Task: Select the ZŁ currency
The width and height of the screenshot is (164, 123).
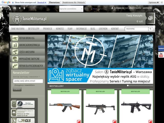Action: [x=15, y=8]
